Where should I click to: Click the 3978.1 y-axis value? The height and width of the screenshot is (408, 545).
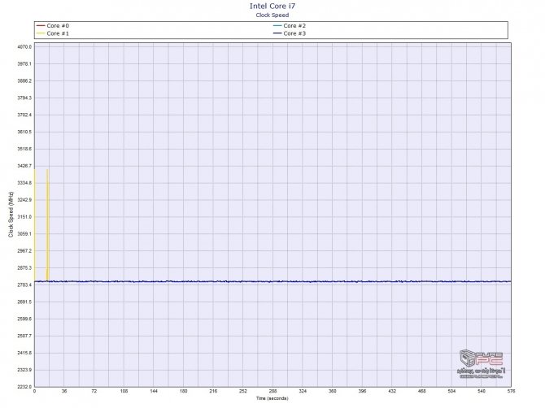pyautogui.click(x=24, y=63)
